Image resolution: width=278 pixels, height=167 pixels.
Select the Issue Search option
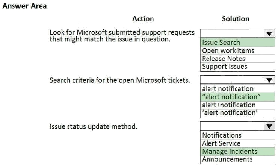click(221, 43)
